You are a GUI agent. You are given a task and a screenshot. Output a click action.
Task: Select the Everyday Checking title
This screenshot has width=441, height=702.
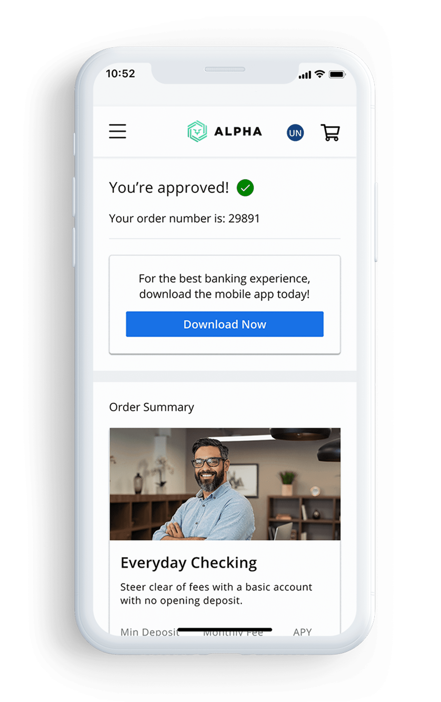[189, 563]
